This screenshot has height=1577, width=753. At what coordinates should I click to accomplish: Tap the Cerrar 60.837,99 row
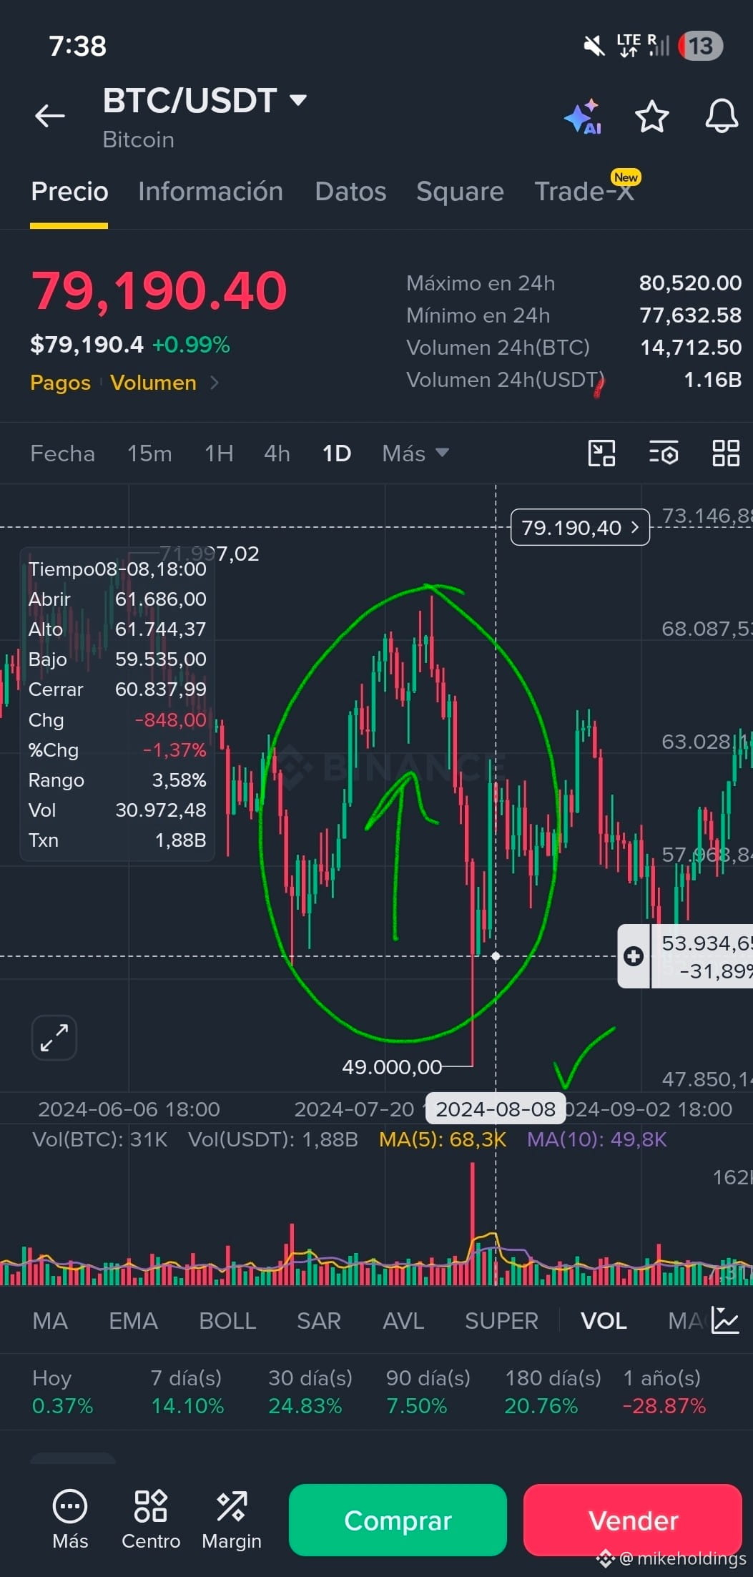(117, 689)
